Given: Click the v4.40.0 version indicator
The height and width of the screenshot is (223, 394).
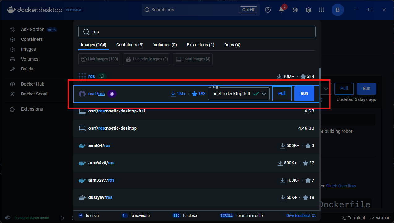Looking at the screenshot, I should 379,218.
